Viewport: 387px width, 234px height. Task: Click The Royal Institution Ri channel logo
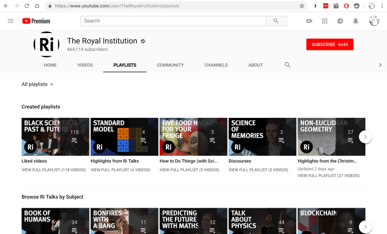point(46,44)
